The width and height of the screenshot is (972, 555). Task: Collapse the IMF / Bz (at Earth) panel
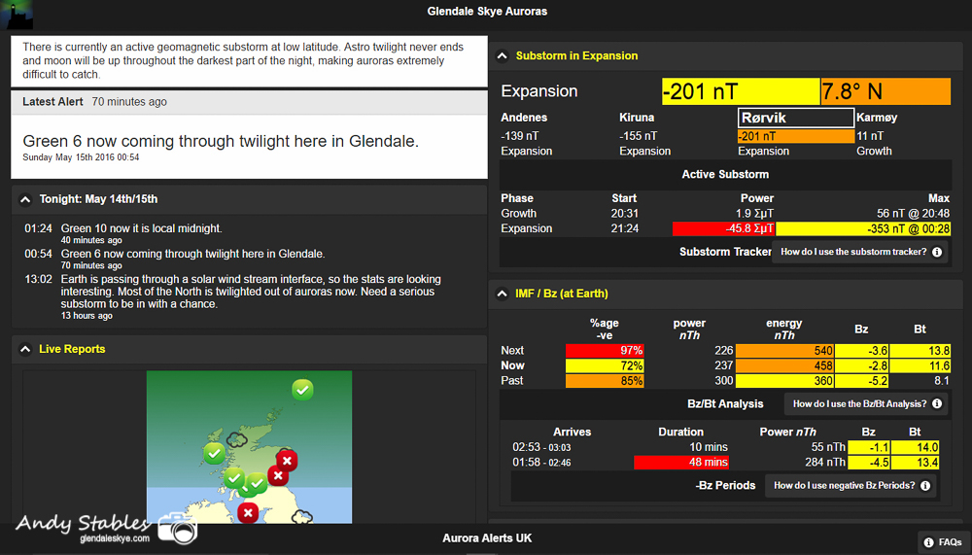coord(503,294)
